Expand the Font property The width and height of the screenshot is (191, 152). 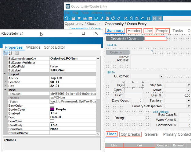click(5, 117)
